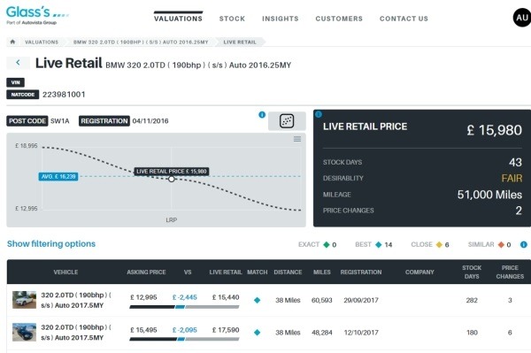This screenshot has height=353, width=531.
Task: Click postcode value SW1A
Action: (x=59, y=121)
